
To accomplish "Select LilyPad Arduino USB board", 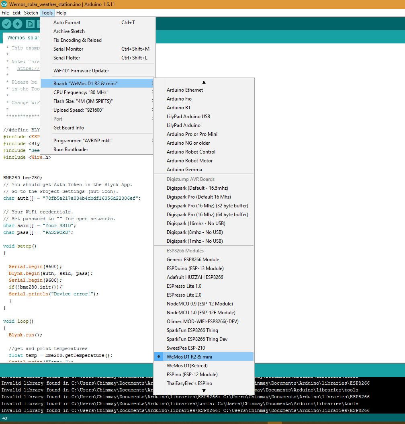I will (204, 117).
